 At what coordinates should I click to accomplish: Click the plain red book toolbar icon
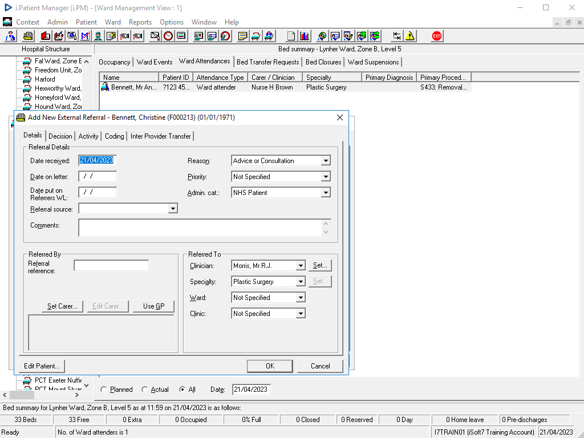(x=45, y=36)
